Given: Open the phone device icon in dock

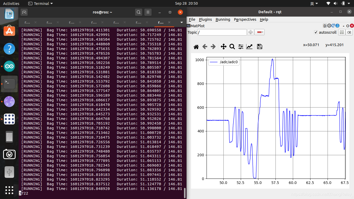Looking at the screenshot, I should coord(9,137).
